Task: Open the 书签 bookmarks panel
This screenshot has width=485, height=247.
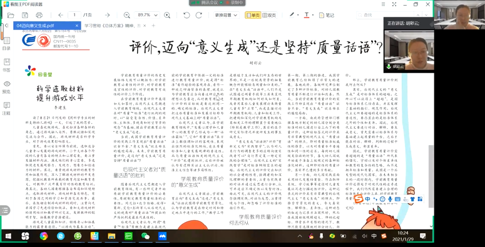Action: pos(6,65)
